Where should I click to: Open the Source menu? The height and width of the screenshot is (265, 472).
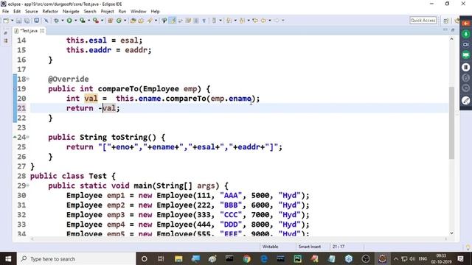tap(31, 12)
